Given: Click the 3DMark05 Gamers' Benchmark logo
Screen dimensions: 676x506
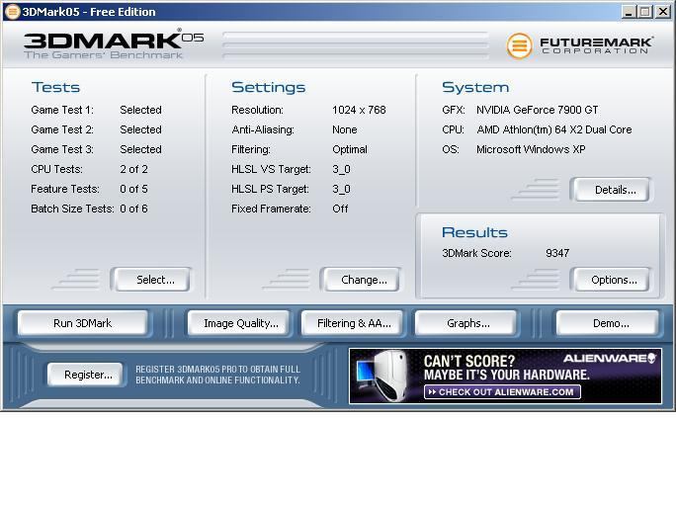Looking at the screenshot, I should tap(114, 44).
